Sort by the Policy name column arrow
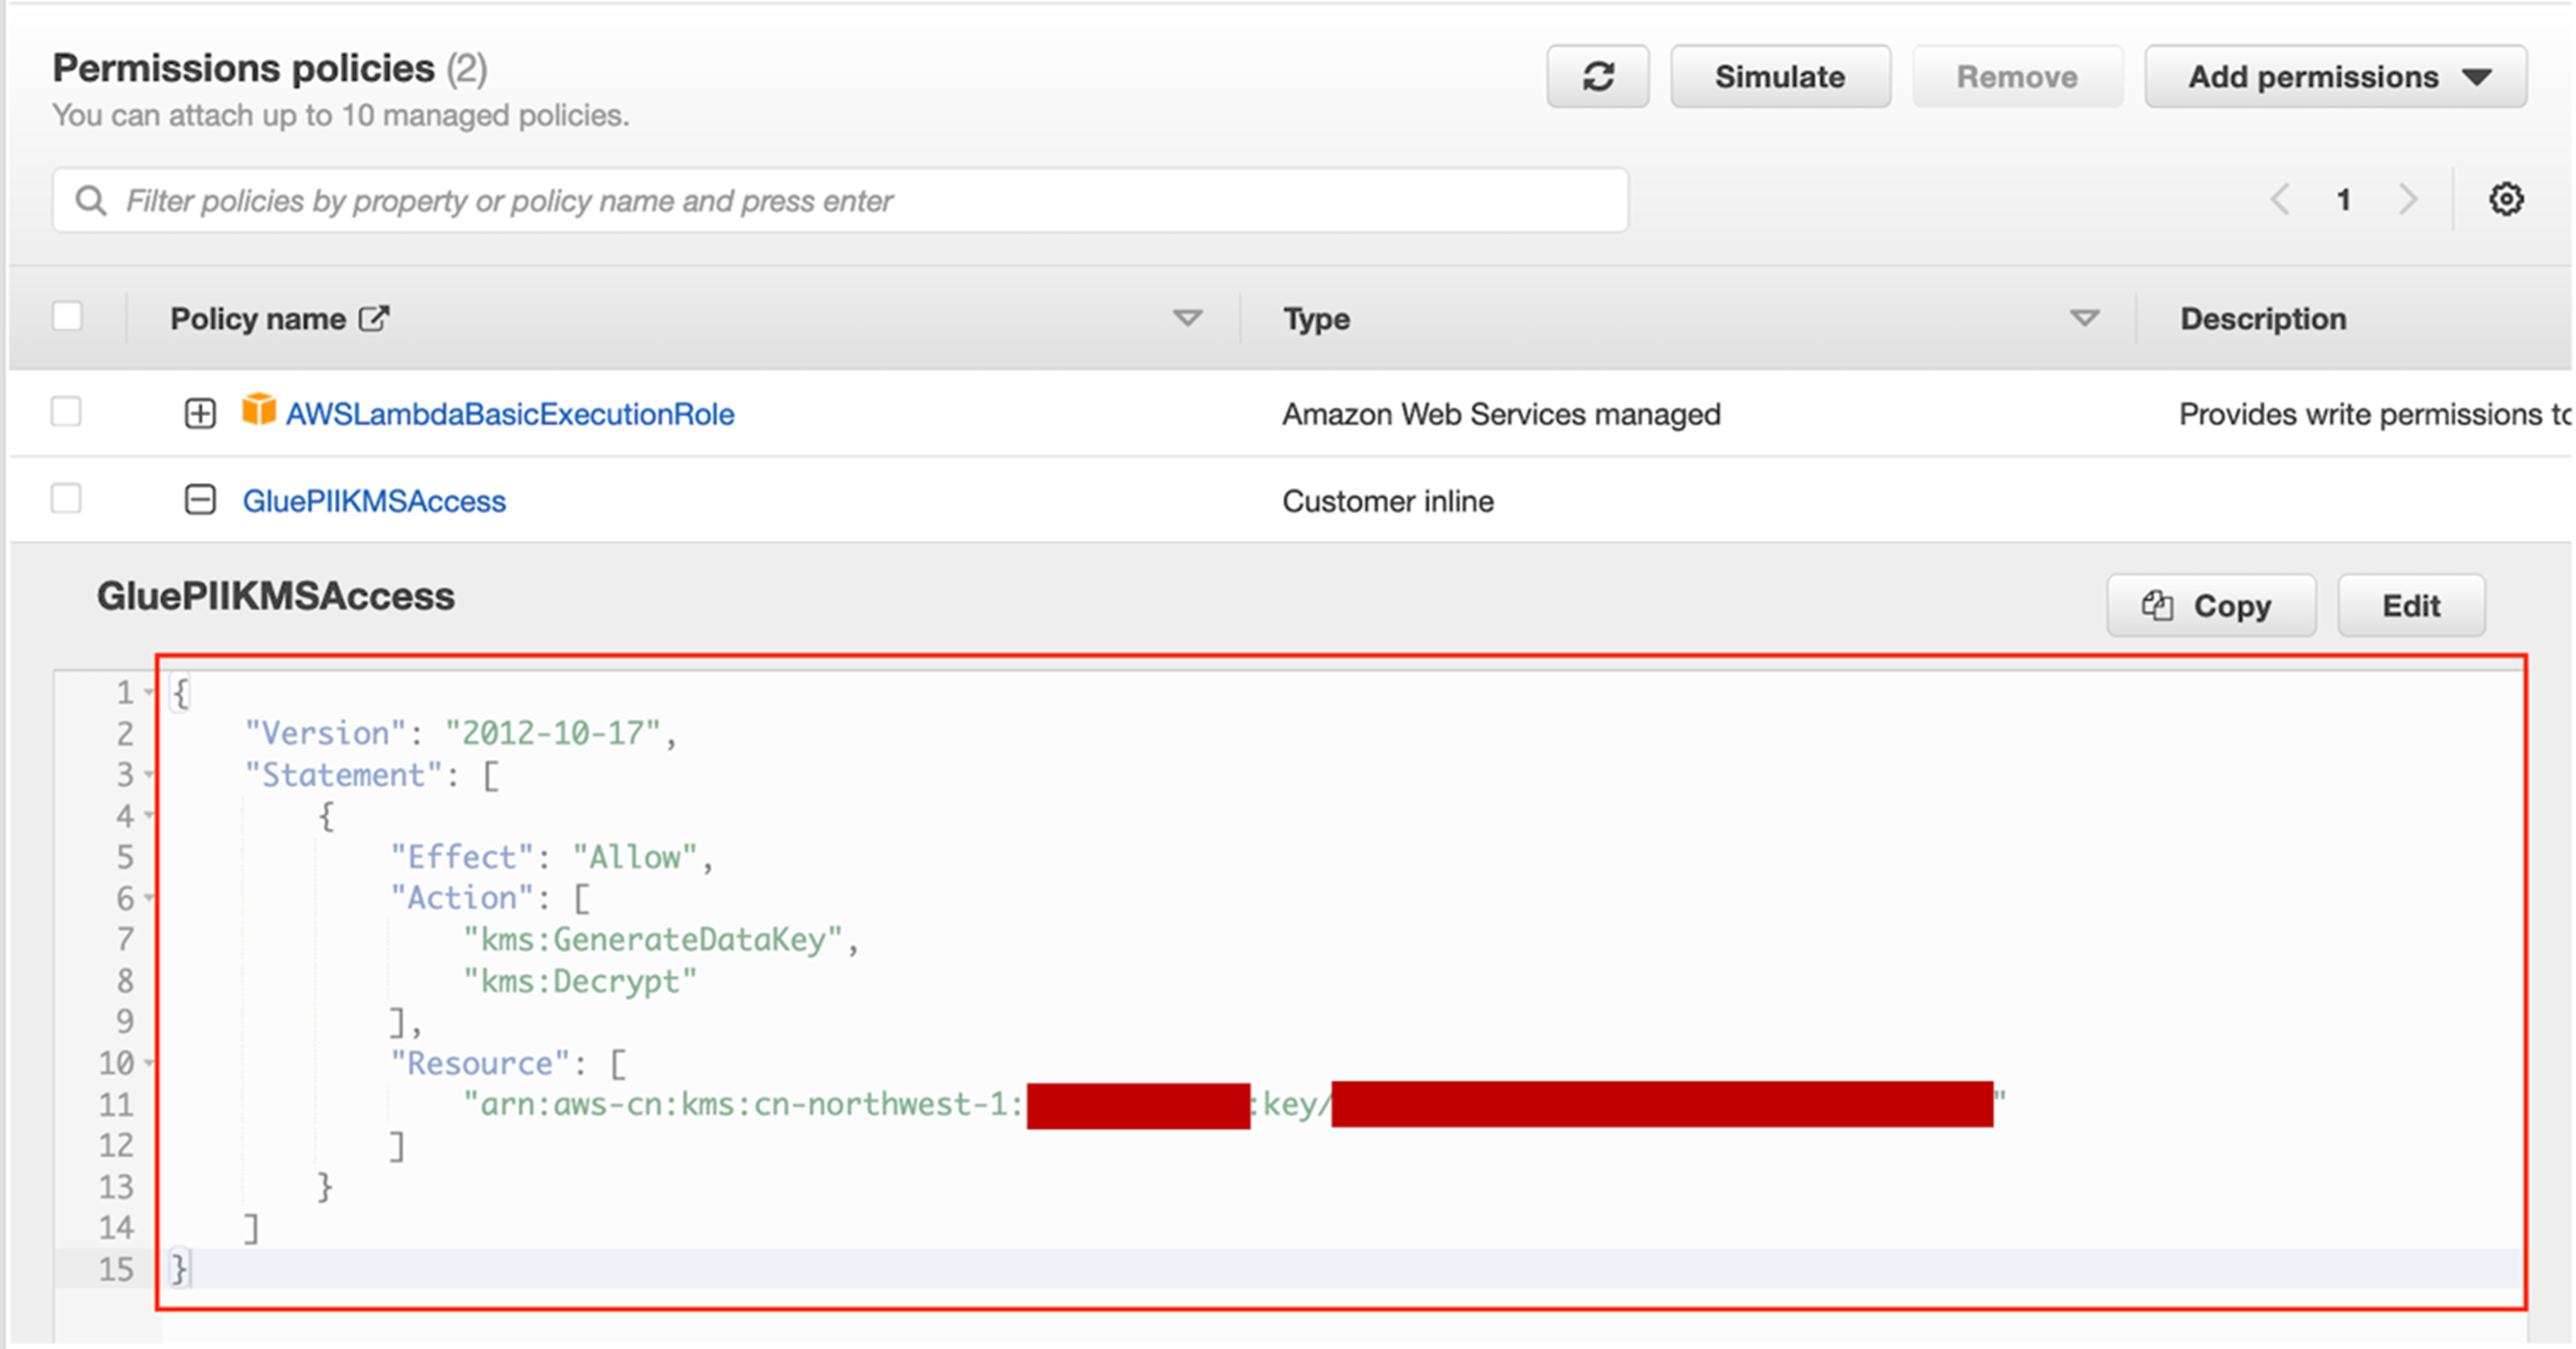This screenshot has height=1349, width=2576. 1187,319
